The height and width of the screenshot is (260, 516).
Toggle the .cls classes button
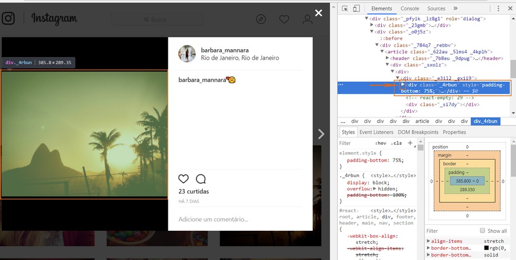tap(396, 143)
